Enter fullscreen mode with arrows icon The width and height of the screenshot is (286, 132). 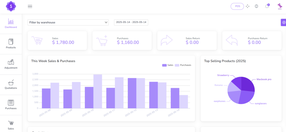[247, 6]
